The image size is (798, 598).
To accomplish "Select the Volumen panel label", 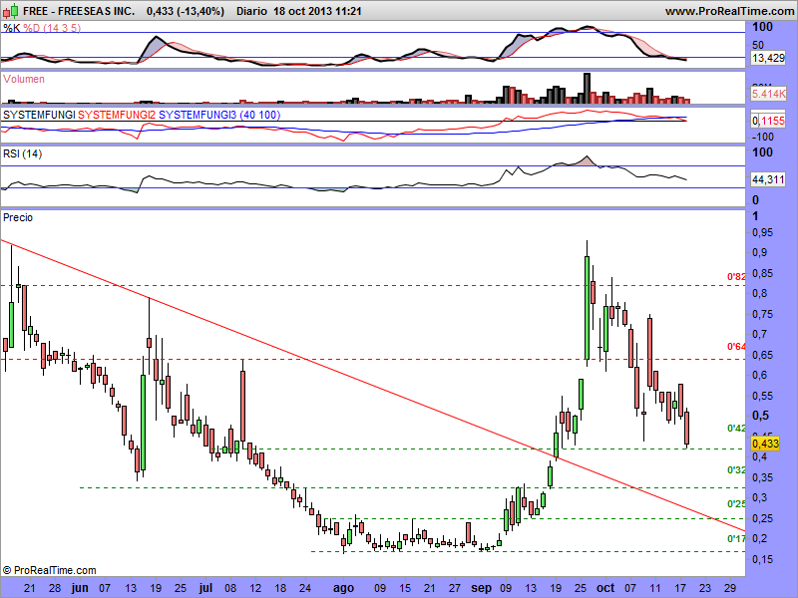I will [x=23, y=79].
